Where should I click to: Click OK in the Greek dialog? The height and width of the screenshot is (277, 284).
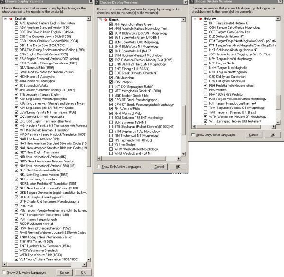coord(178,167)
